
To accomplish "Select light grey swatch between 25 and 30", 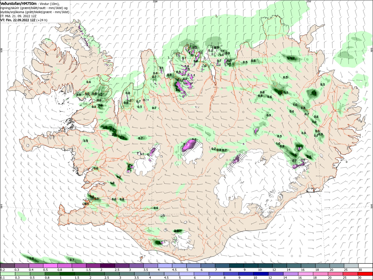I will [351, 266].
